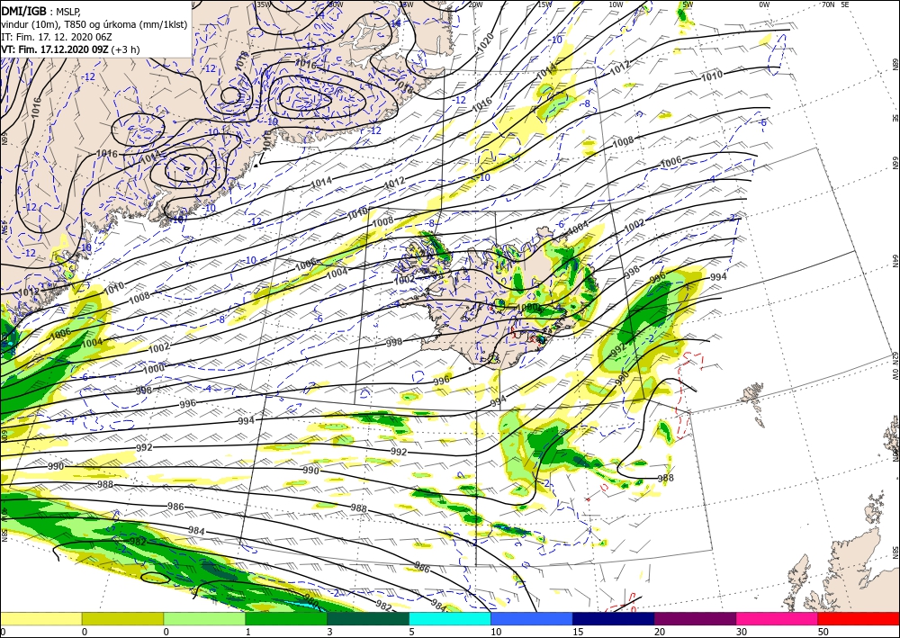This screenshot has width=900, height=638.
Task: Click the legend scale value 3
Action: point(330,632)
